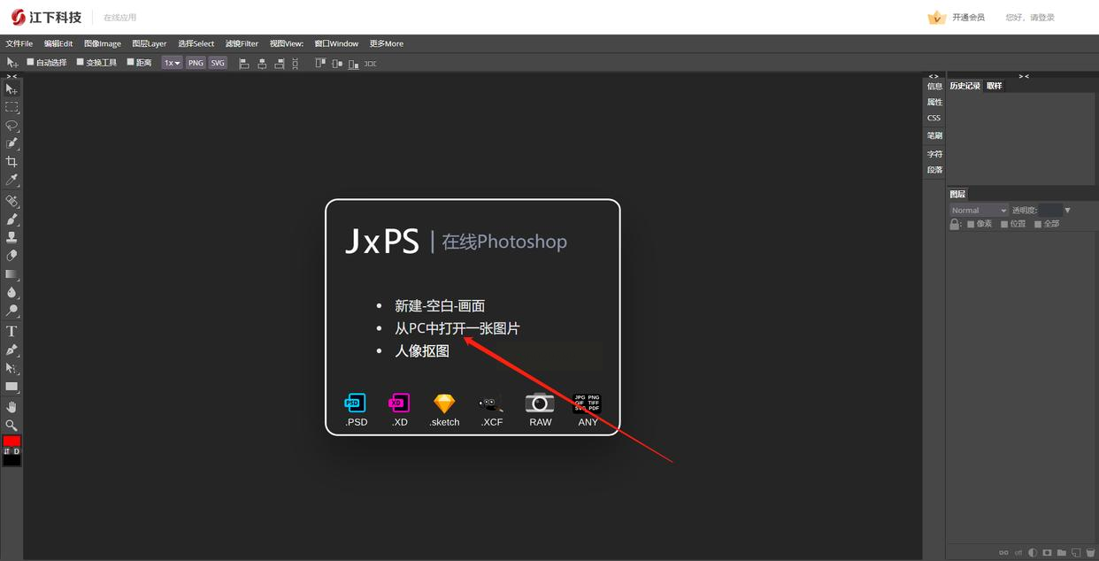The height and width of the screenshot is (561, 1099).
Task: Select the Type text tool
Action: pos(12,331)
